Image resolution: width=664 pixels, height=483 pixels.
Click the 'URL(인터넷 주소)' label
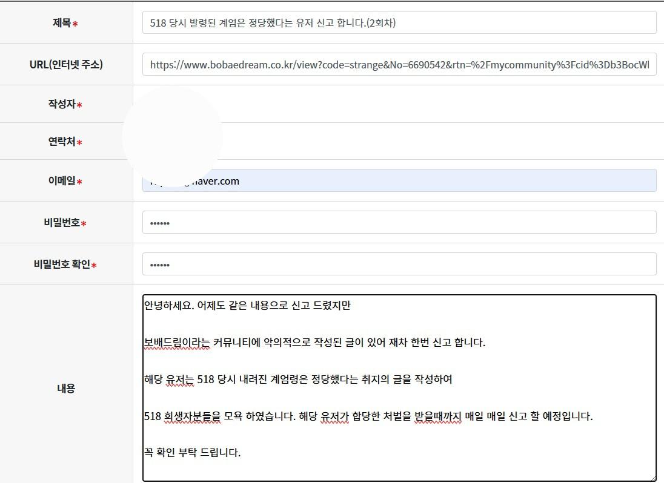coord(66,64)
